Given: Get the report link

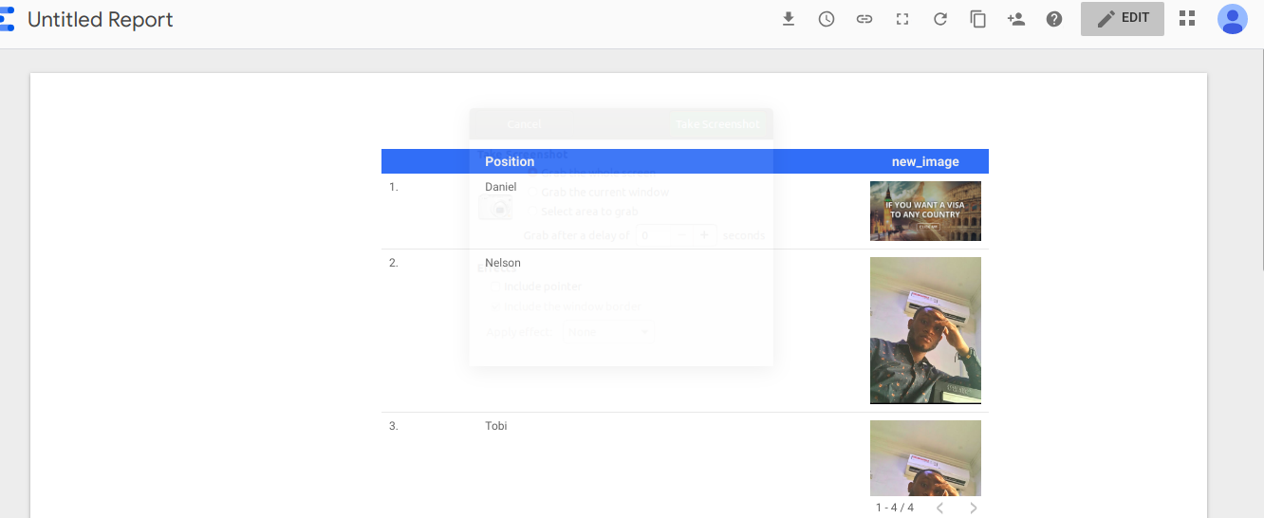Looking at the screenshot, I should click(864, 19).
